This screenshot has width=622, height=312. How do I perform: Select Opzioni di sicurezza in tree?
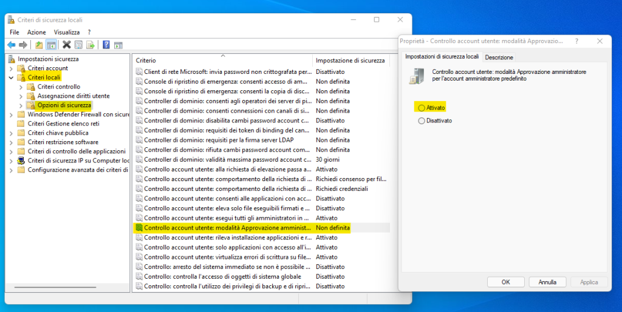pyautogui.click(x=64, y=105)
